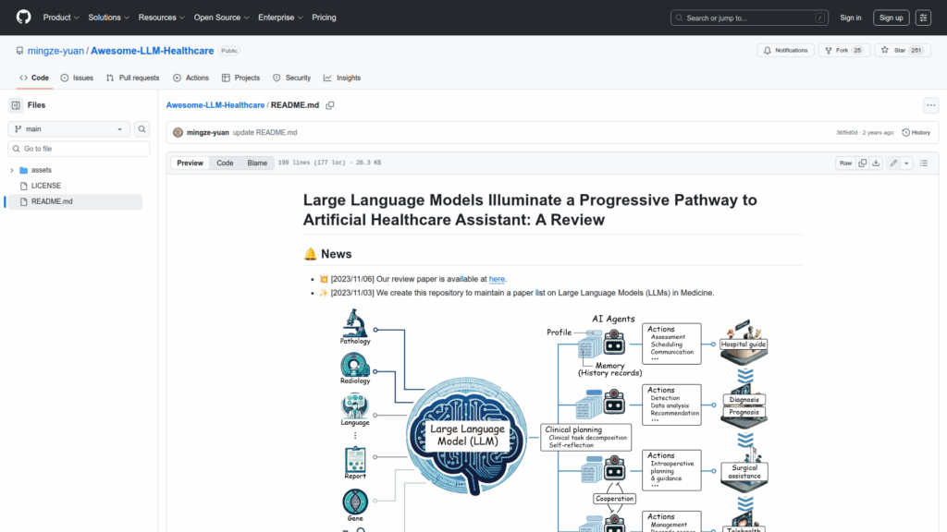Open the review paper 'here' link
The height and width of the screenshot is (532, 947).
[497, 278]
